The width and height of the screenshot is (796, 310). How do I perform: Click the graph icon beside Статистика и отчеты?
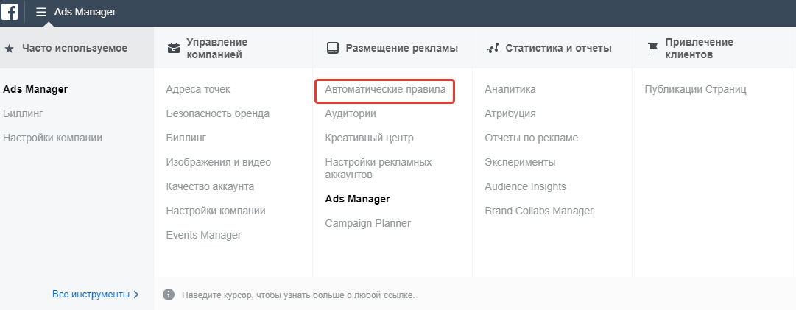coord(493,49)
